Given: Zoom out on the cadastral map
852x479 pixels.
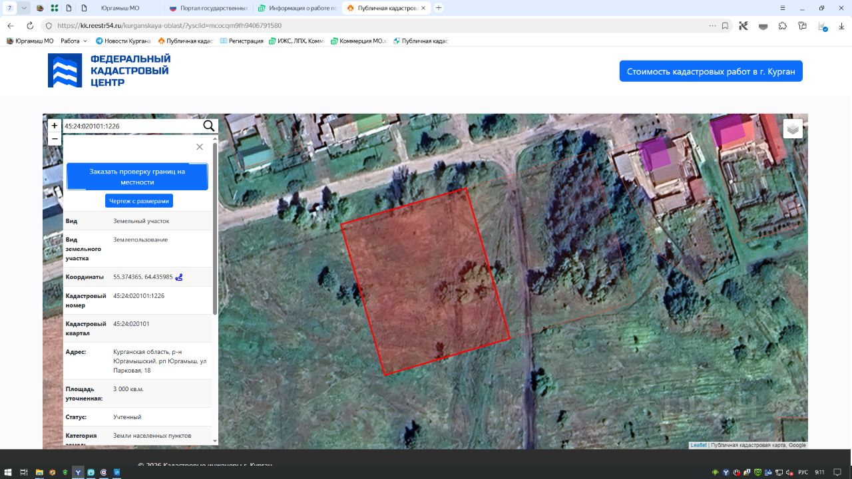Looking at the screenshot, I should coord(55,139).
